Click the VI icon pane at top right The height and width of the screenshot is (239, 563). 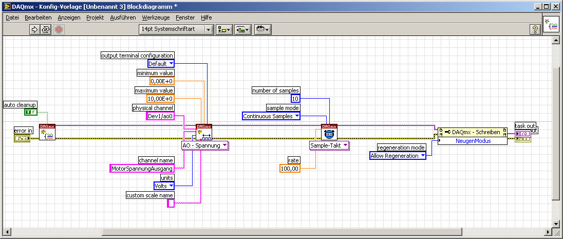551,24
